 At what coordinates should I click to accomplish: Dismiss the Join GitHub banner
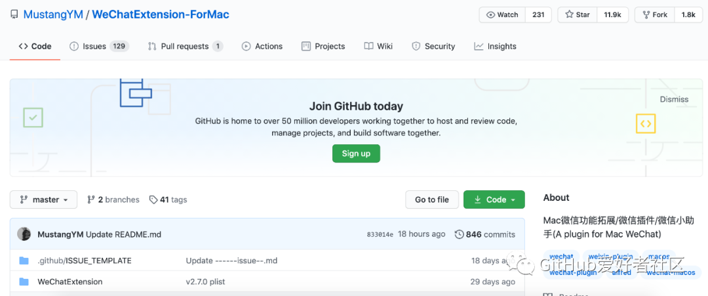(x=674, y=99)
